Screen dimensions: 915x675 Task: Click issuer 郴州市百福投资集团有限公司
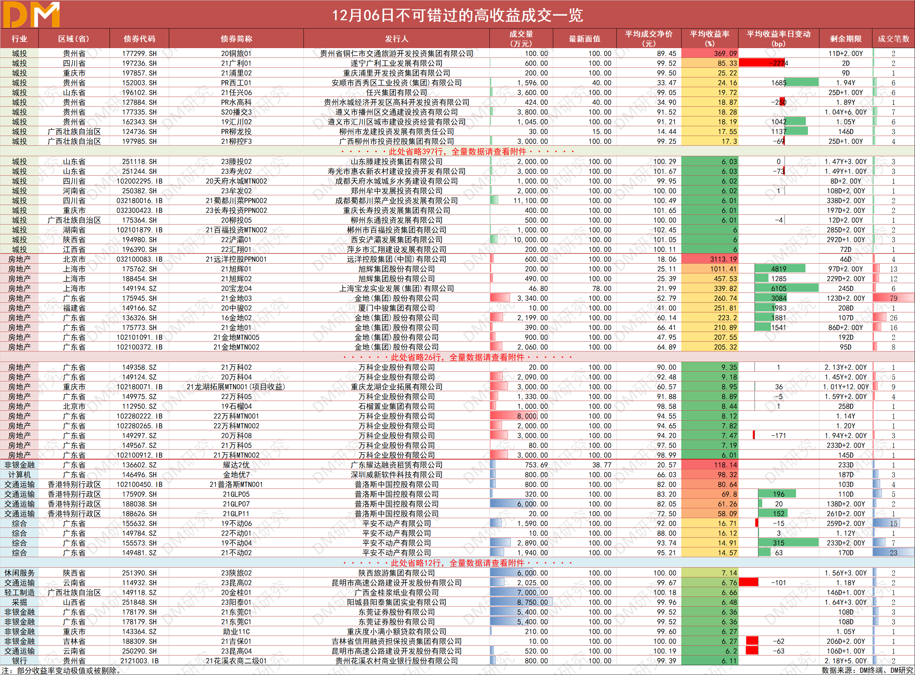pyautogui.click(x=397, y=230)
